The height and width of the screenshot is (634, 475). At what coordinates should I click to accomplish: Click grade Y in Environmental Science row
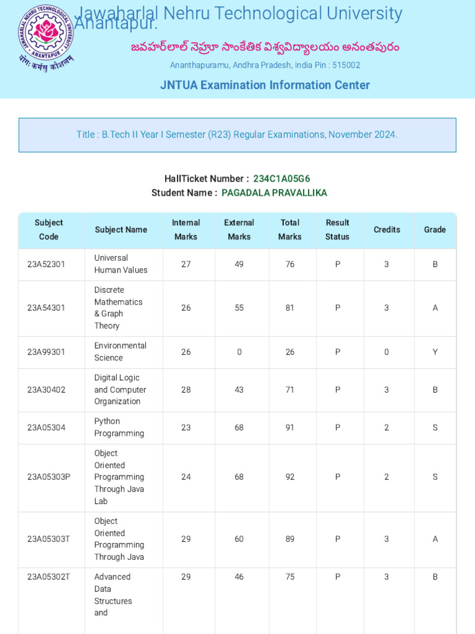pos(435,352)
